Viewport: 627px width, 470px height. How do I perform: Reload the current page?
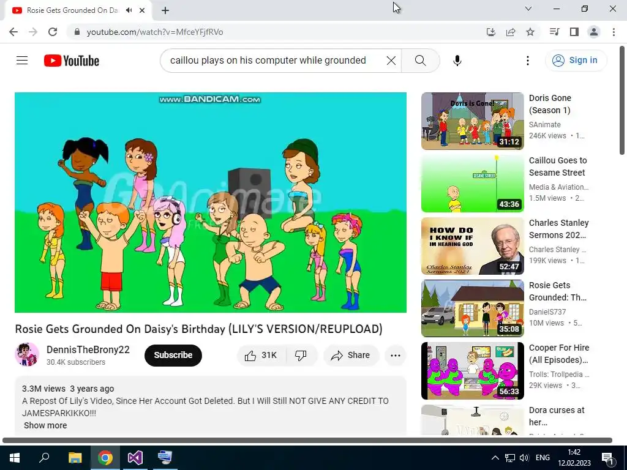(x=53, y=32)
